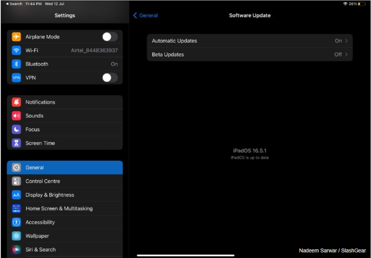This screenshot has width=371, height=258.
Task: Open Automatic Updates chevron
Action: (346, 41)
